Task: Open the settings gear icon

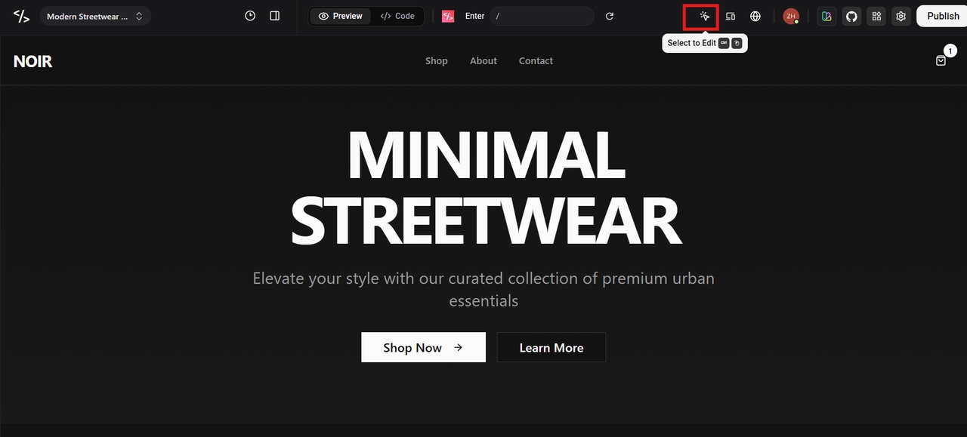Action: click(901, 16)
